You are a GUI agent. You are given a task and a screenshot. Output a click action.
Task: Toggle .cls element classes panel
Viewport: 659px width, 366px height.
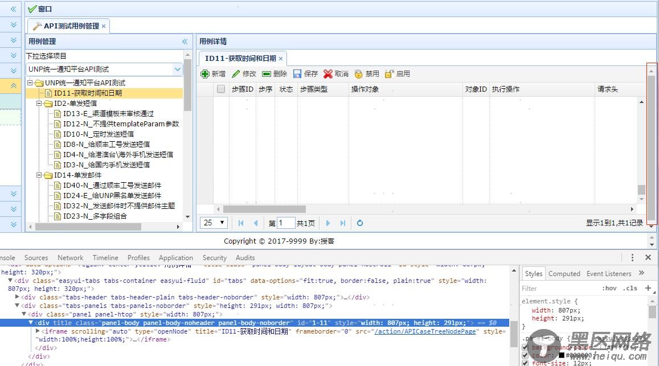tap(630, 288)
